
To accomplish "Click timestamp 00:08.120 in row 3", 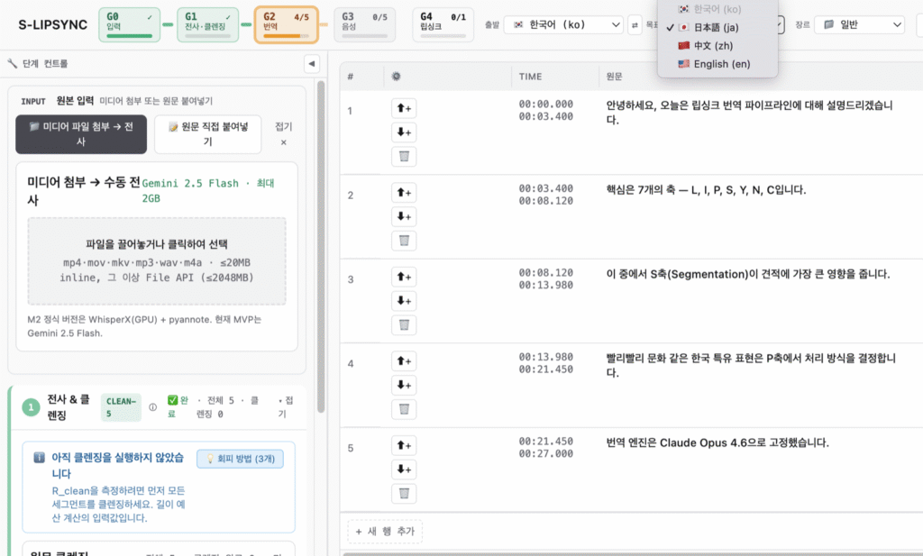I will pyautogui.click(x=545, y=272).
